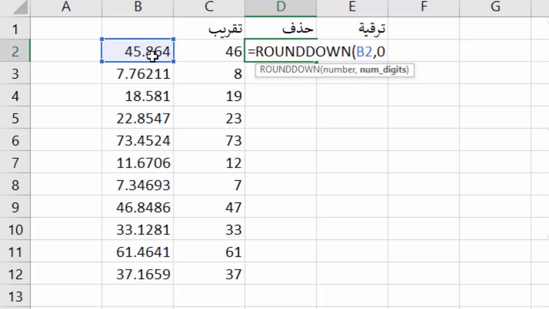Select row 7 header
The height and width of the screenshot is (309, 549).
(x=15, y=163)
